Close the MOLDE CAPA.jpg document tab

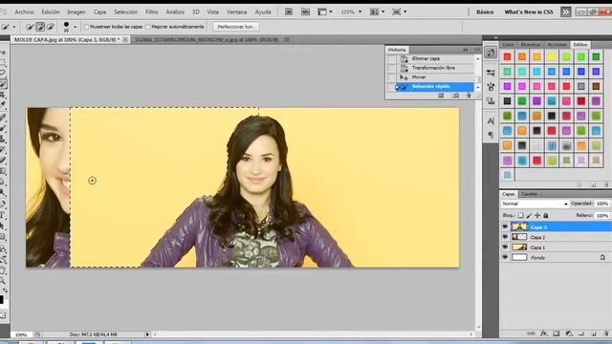[125, 40]
